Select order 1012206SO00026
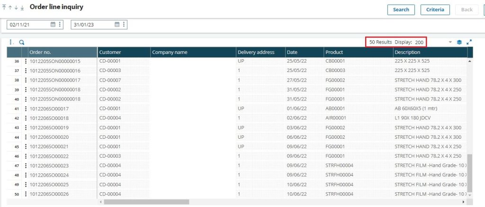This screenshot has height=207, width=485. click(x=49, y=194)
